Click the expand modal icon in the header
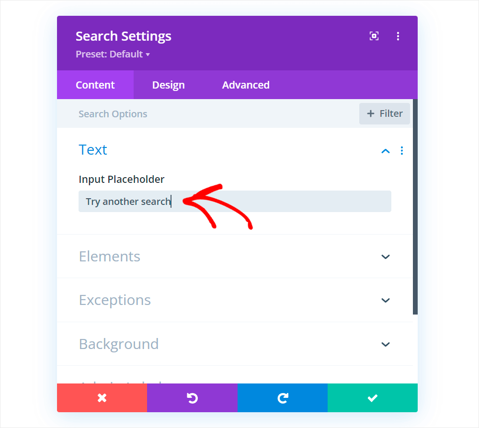The image size is (479, 428). [x=374, y=36]
